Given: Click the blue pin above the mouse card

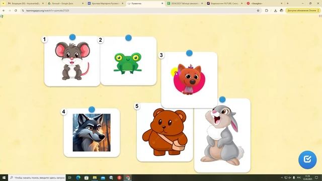Looking at the screenshot, I should click(72, 37).
